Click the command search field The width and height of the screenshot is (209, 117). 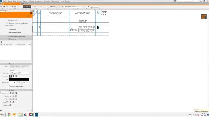(188, 1)
